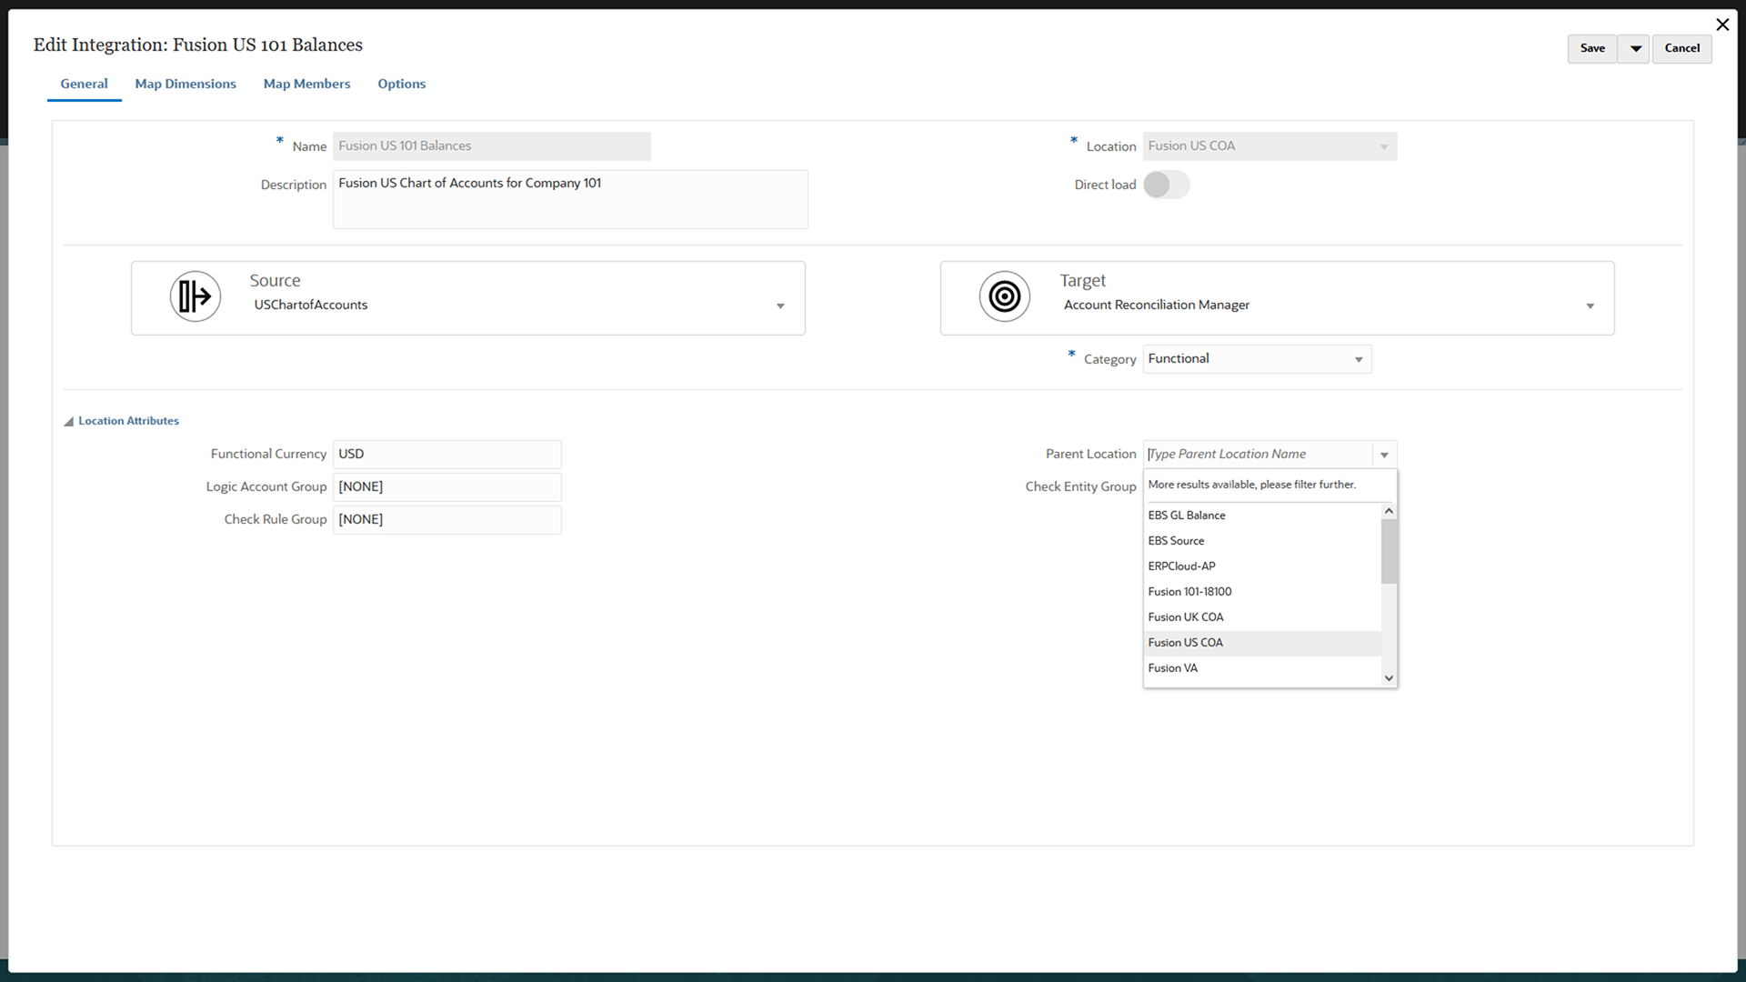1746x982 pixels.
Task: Open the Target dropdown
Action: coord(1590,306)
